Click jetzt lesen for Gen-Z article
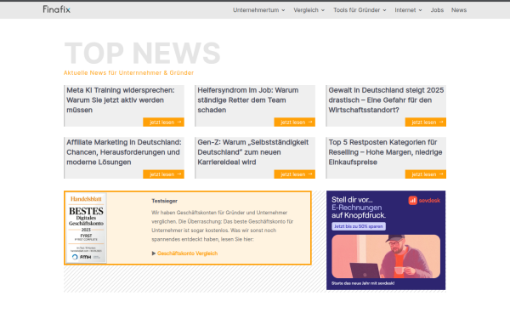 [x=295, y=174]
